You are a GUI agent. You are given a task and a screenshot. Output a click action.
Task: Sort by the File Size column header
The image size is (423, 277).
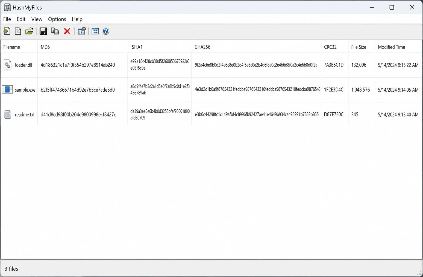pos(361,47)
